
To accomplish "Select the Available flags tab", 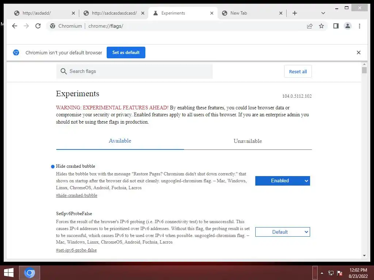I will click(120, 141).
